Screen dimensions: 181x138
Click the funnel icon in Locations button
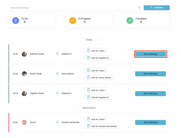[151, 8]
